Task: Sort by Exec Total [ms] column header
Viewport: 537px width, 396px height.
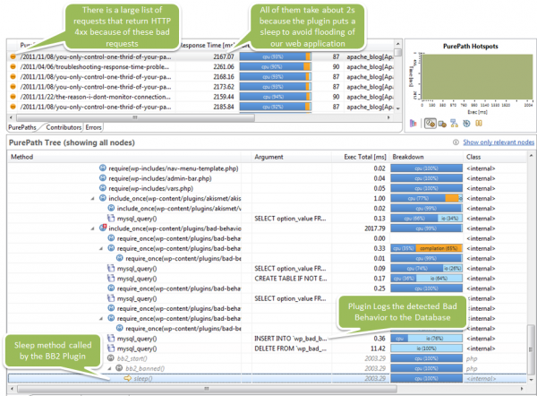Action: 365,157
